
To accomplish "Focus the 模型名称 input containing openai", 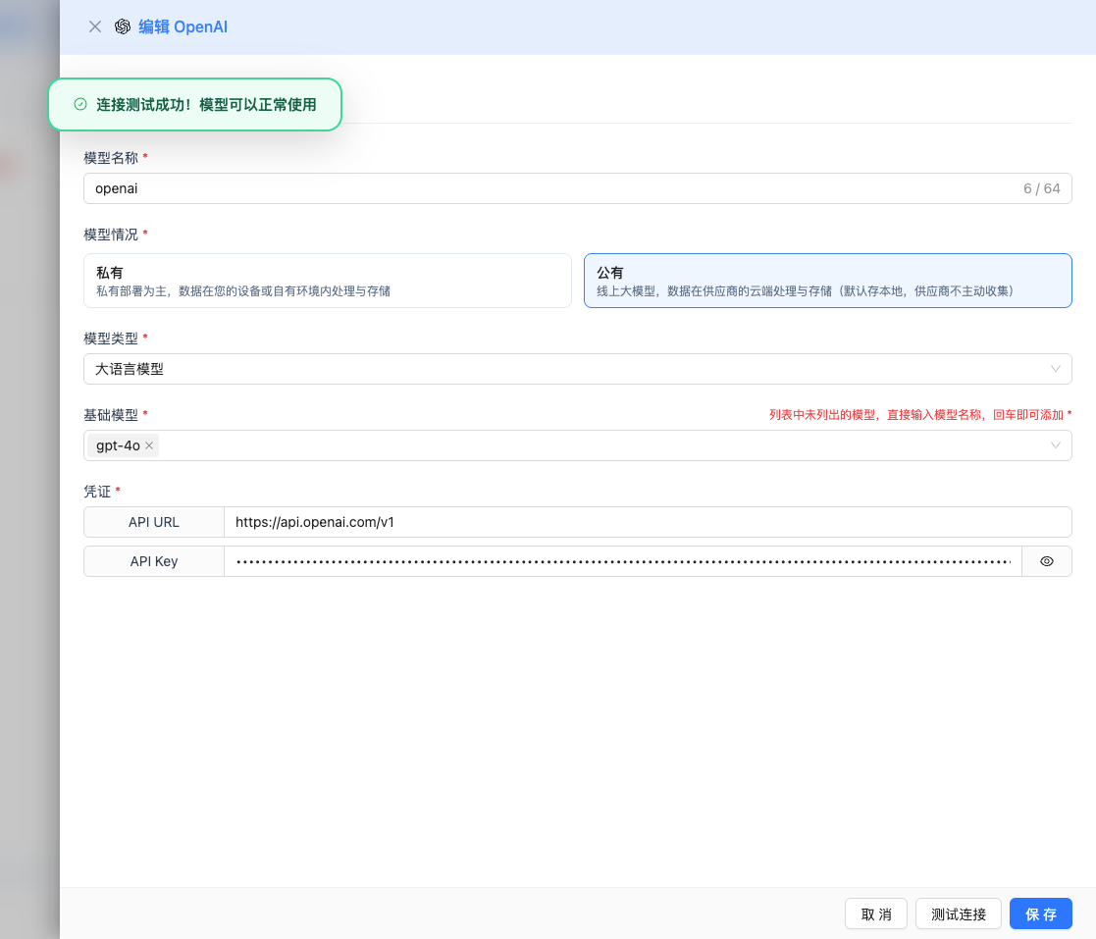I will click(x=549, y=188).
